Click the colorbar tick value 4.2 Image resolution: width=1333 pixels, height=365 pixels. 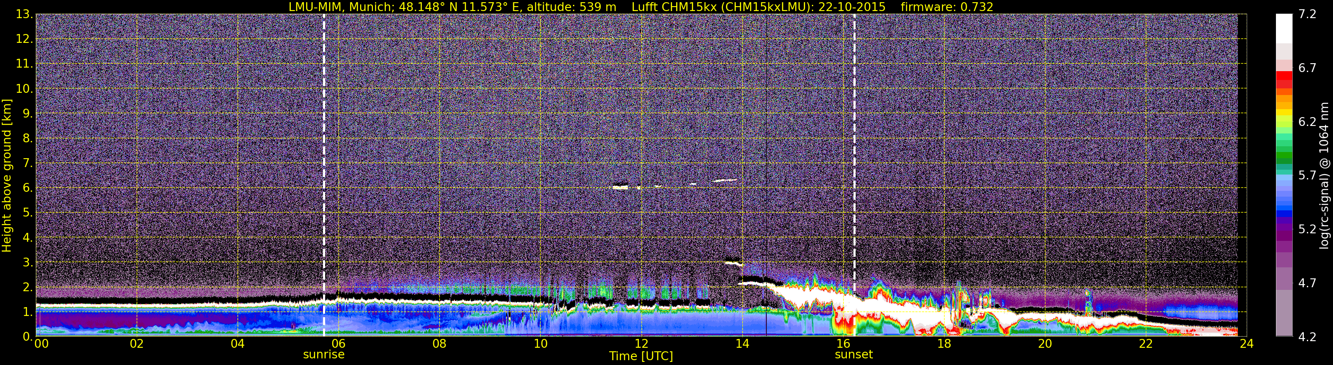1307,337
